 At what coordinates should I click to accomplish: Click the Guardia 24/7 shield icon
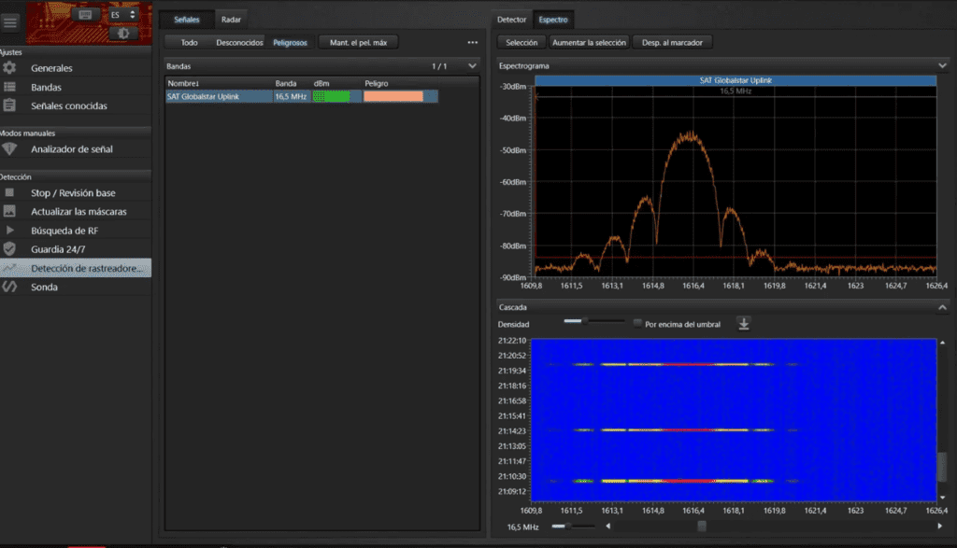pos(9,249)
